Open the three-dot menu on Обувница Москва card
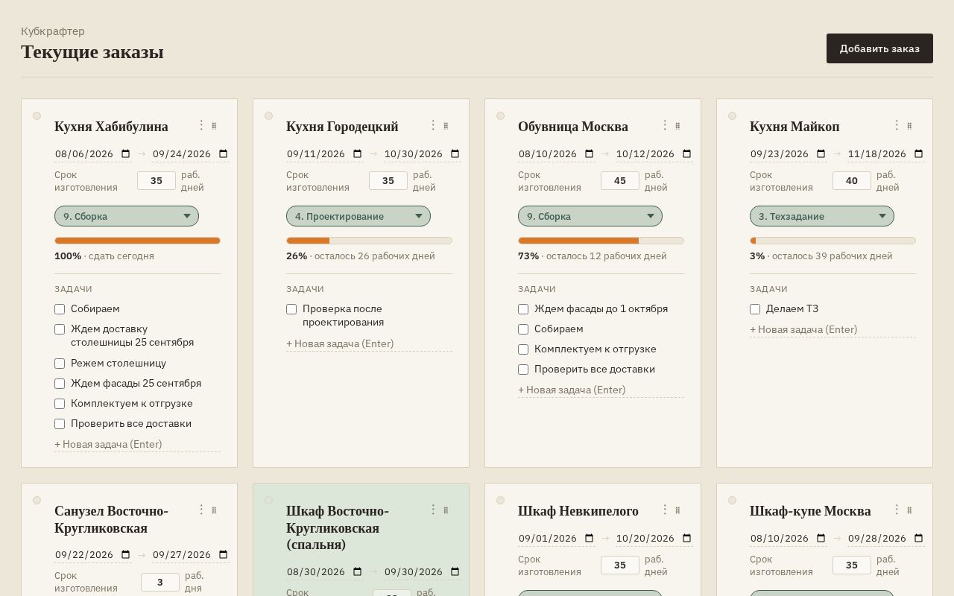This screenshot has height=596, width=954. 665,125
